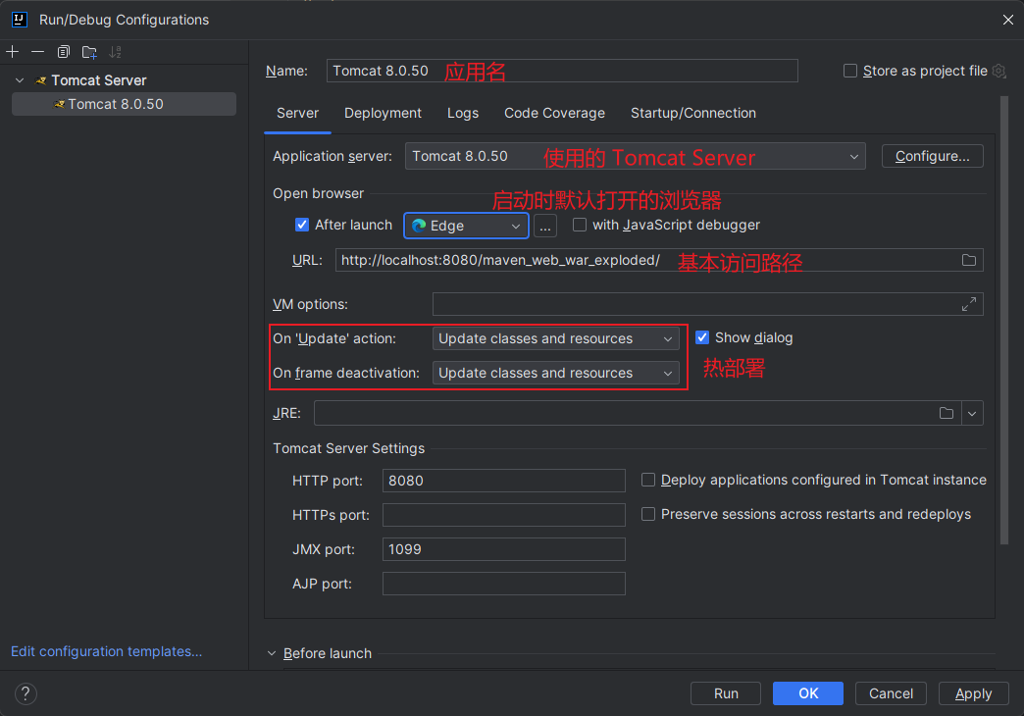Viewport: 1024px width, 716px height.
Task: Open the Application server dropdown
Action: 635,156
